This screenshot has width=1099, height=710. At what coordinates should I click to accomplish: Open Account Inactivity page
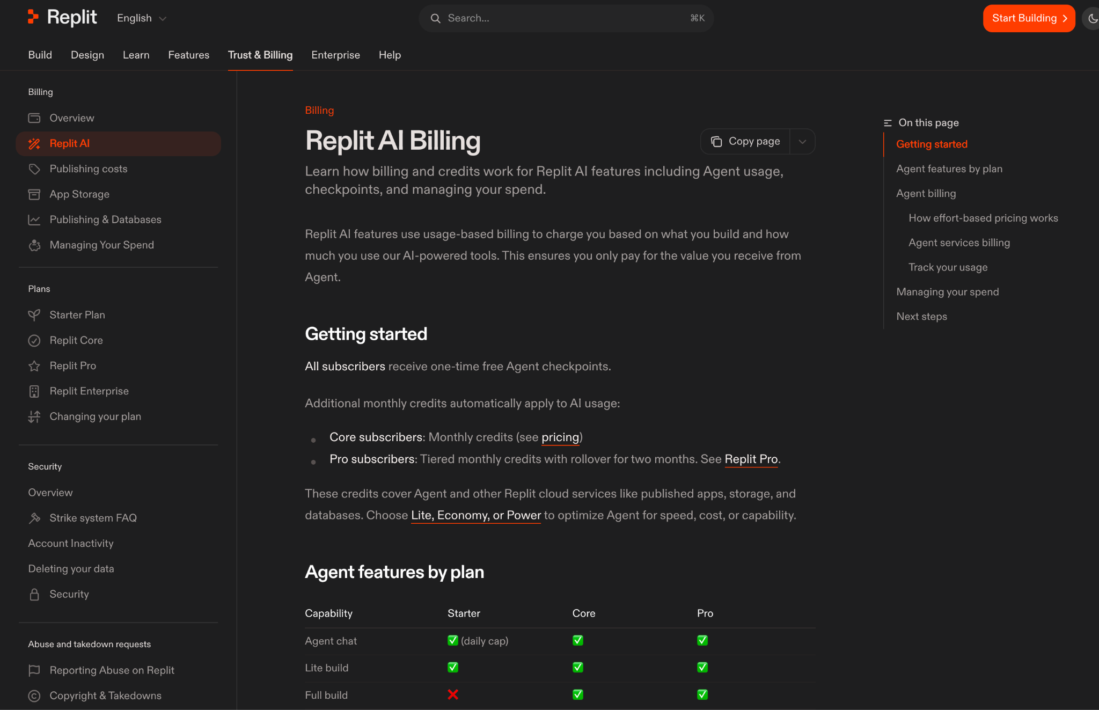(71, 544)
